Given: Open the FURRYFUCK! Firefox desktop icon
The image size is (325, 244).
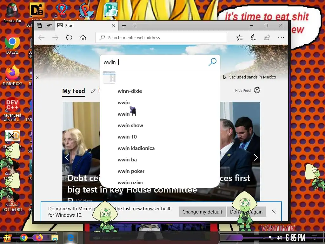Looking at the screenshot, I should [x=12, y=76].
